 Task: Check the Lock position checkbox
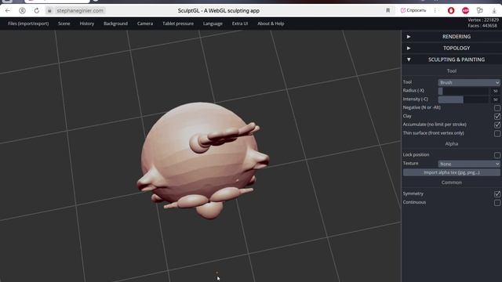click(x=497, y=155)
